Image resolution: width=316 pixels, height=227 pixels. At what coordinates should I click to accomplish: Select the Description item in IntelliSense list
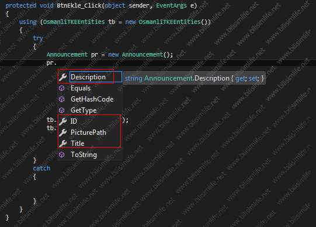(x=90, y=77)
